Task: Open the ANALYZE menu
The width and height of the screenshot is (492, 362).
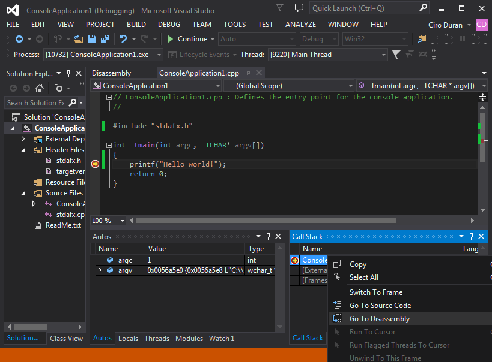Action: (300, 25)
